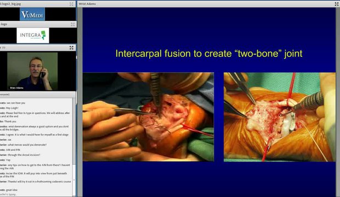Viewport: 340px width, 197px height.
Task: Open the Everyone chat tab
Action: [x=5, y=94]
